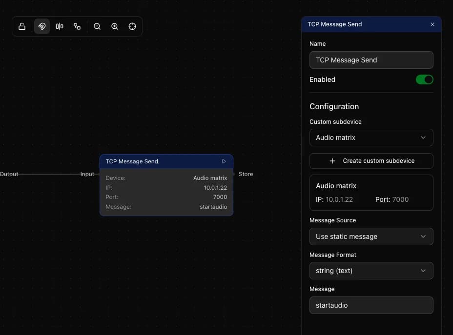This screenshot has width=453, height=335.
Task: Toggle the link/attach tool icon
Action: pos(42,26)
